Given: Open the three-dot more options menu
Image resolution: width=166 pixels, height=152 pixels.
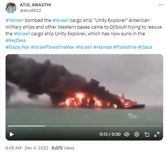Looking at the screenshot, I should pos(161,5).
